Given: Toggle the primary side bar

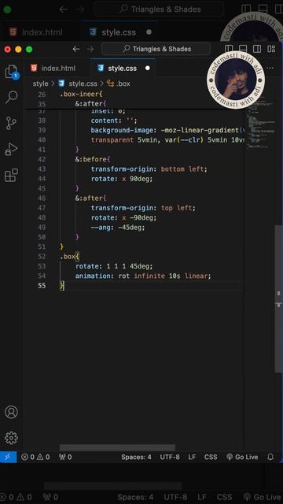Looking at the screenshot, I should pos(229,49).
